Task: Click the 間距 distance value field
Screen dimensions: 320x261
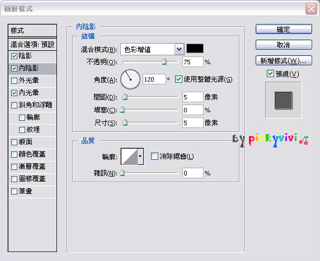Action: (193, 97)
